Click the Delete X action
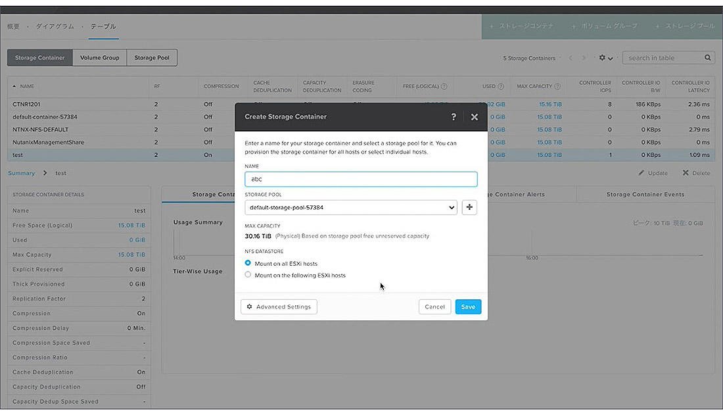 (x=696, y=173)
